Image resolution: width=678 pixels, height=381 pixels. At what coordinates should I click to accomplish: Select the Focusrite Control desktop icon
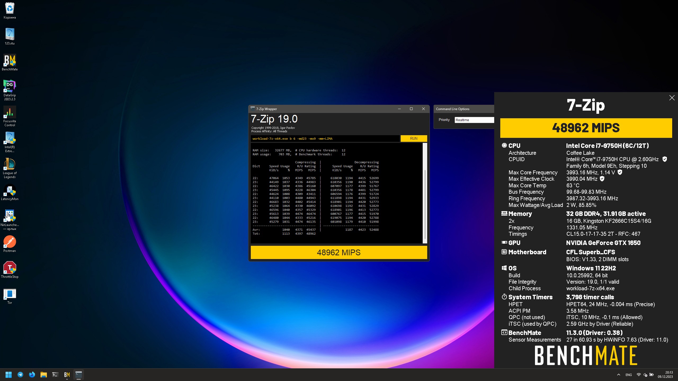10,116
